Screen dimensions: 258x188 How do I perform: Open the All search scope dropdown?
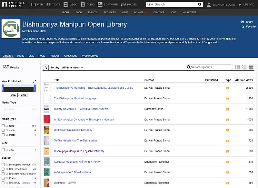[150, 4]
